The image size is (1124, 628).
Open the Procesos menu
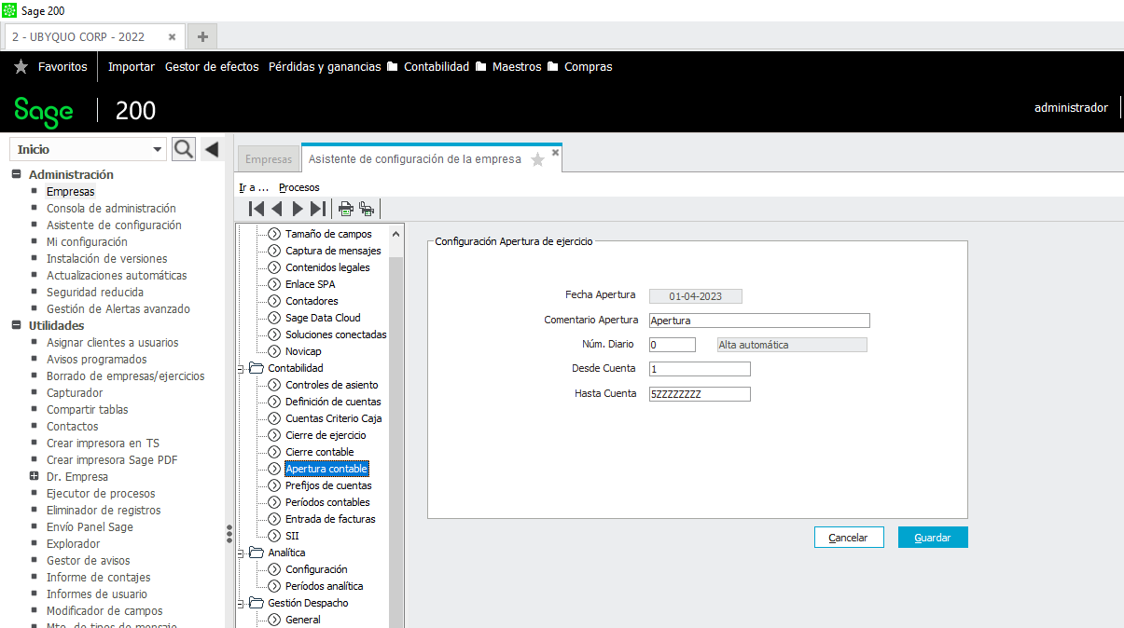[299, 187]
